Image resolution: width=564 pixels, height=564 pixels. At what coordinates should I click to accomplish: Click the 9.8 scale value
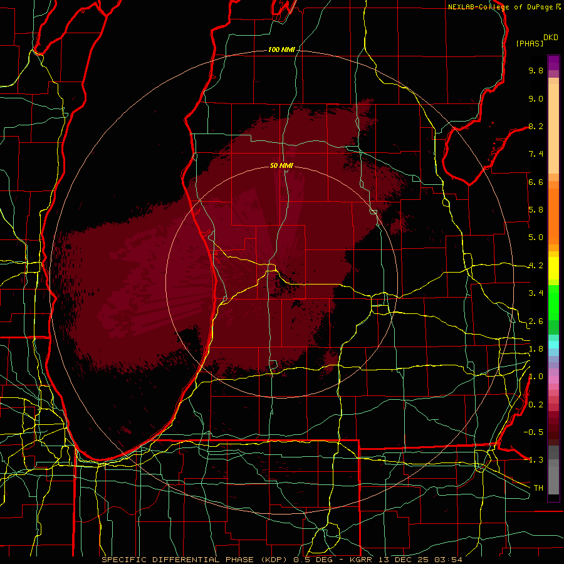[536, 70]
